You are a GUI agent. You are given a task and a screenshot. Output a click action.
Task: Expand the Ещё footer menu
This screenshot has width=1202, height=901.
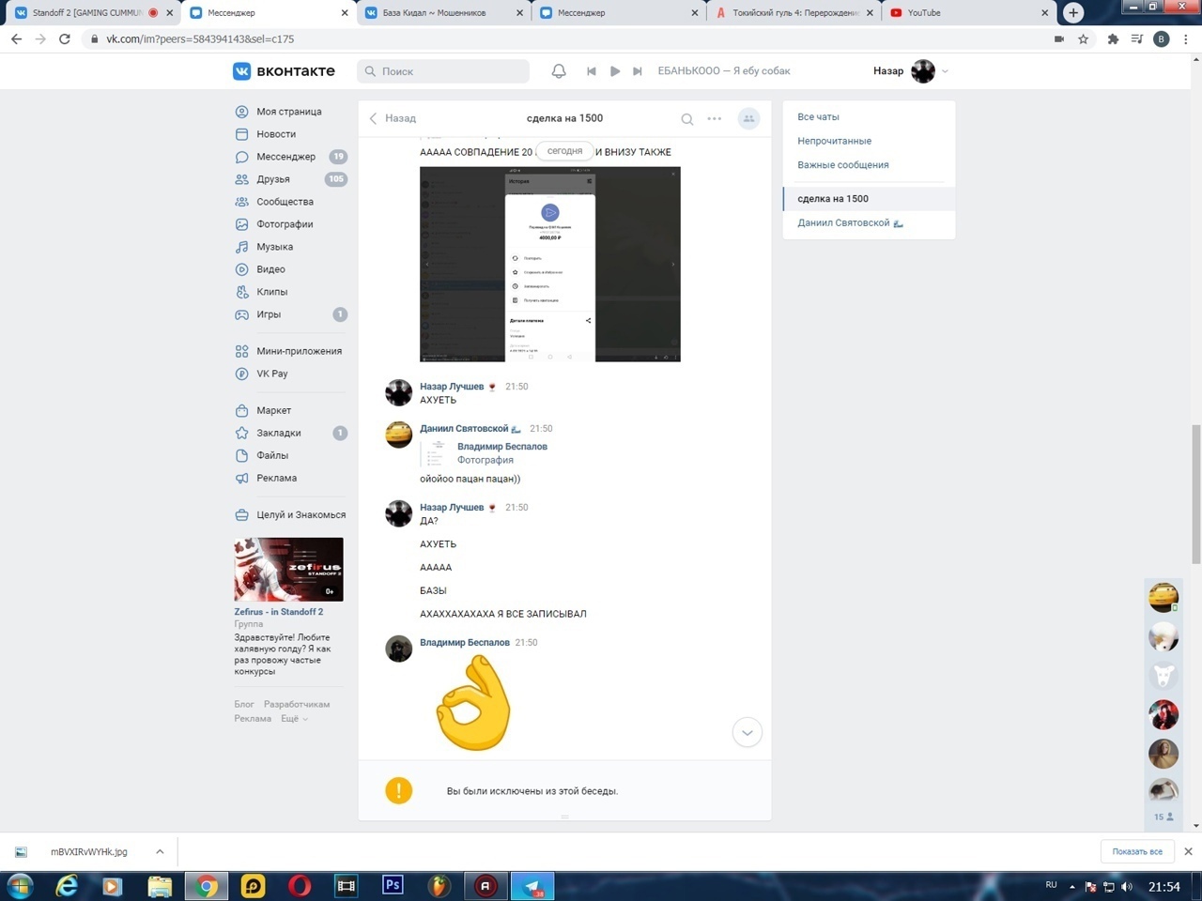point(294,719)
